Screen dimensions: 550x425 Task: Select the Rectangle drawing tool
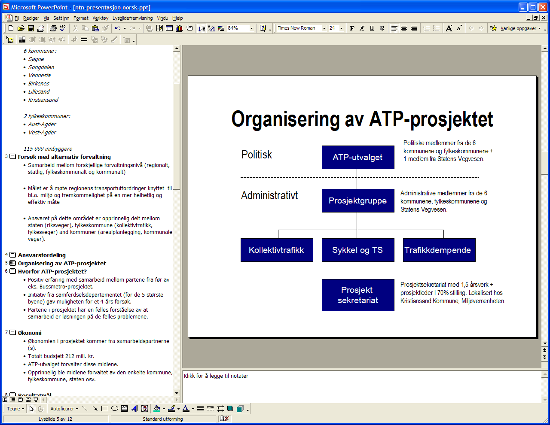[105, 409]
